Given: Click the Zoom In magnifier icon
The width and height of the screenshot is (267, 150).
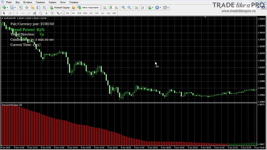Looking at the screenshot, I should point(123,7).
